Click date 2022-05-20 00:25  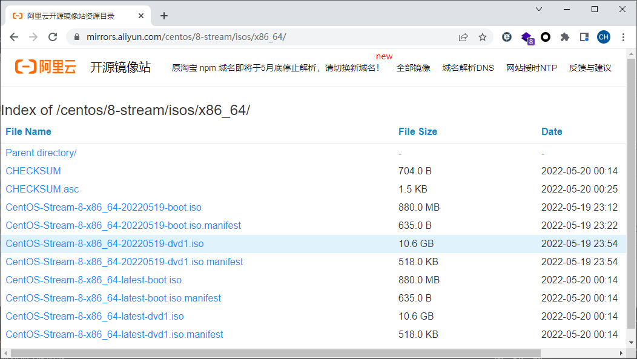pyautogui.click(x=579, y=189)
